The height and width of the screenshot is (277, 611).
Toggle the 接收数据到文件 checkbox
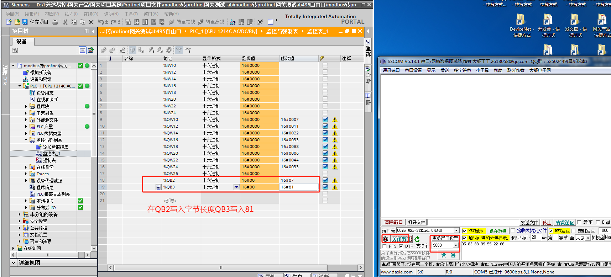point(513,231)
